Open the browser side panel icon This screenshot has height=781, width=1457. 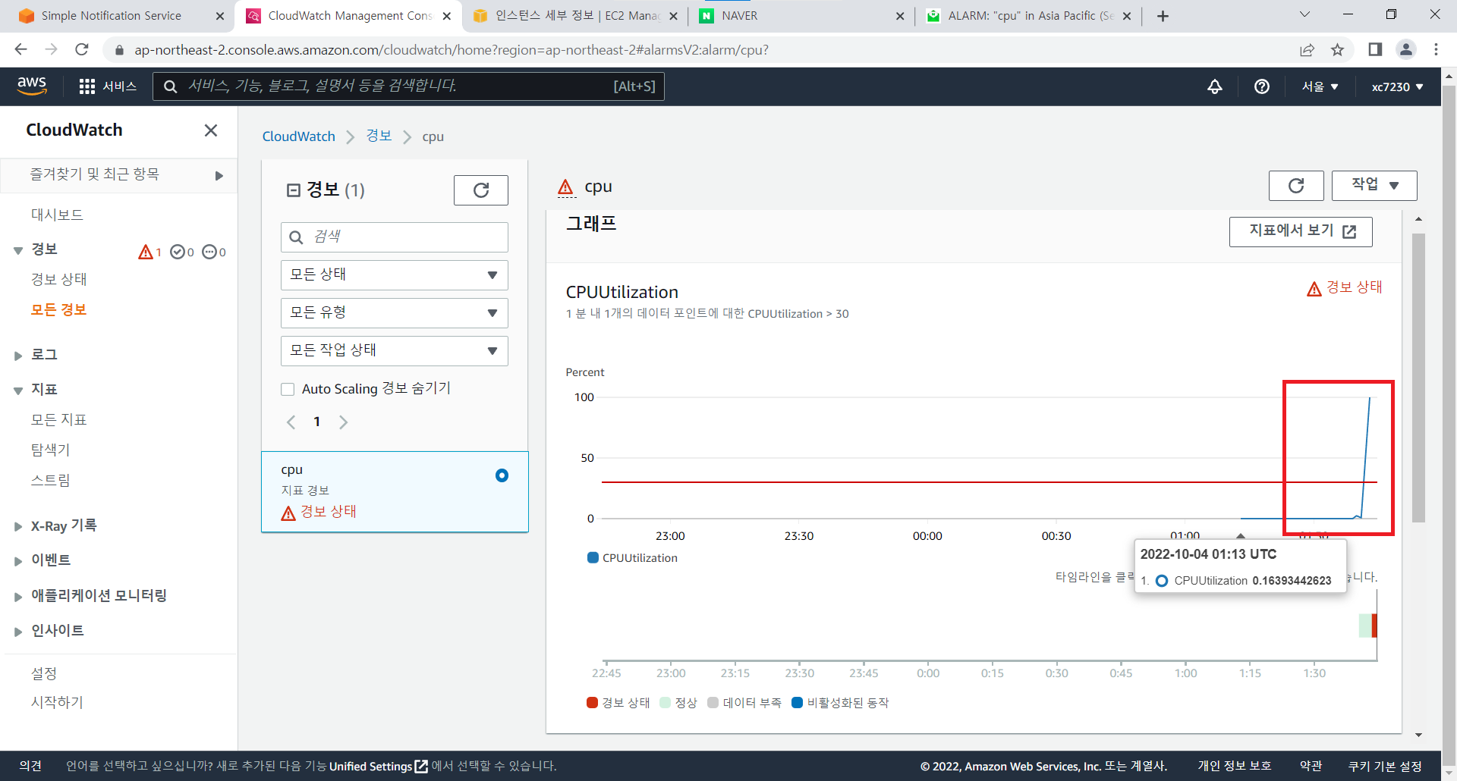1375,50
